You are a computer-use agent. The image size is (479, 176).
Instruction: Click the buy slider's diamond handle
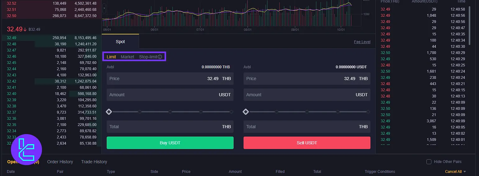point(109,112)
